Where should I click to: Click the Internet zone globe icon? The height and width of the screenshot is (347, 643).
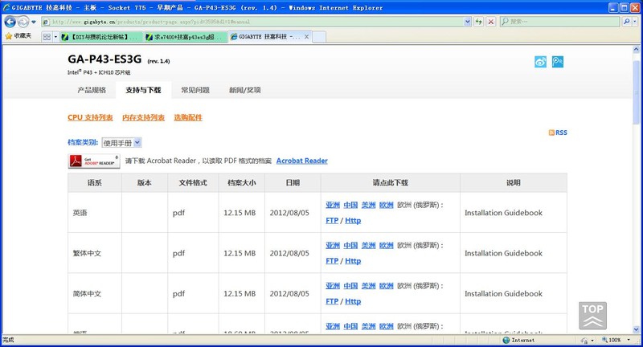click(x=506, y=340)
